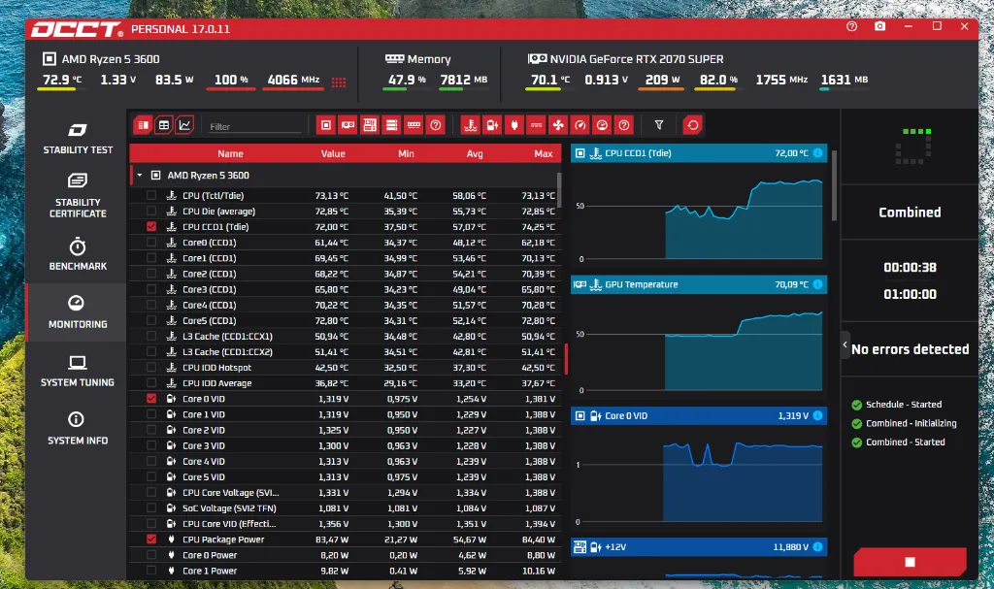Toggle the power plug sensors filter
Screen dimensions: 994x589
pyautogui.click(x=514, y=125)
